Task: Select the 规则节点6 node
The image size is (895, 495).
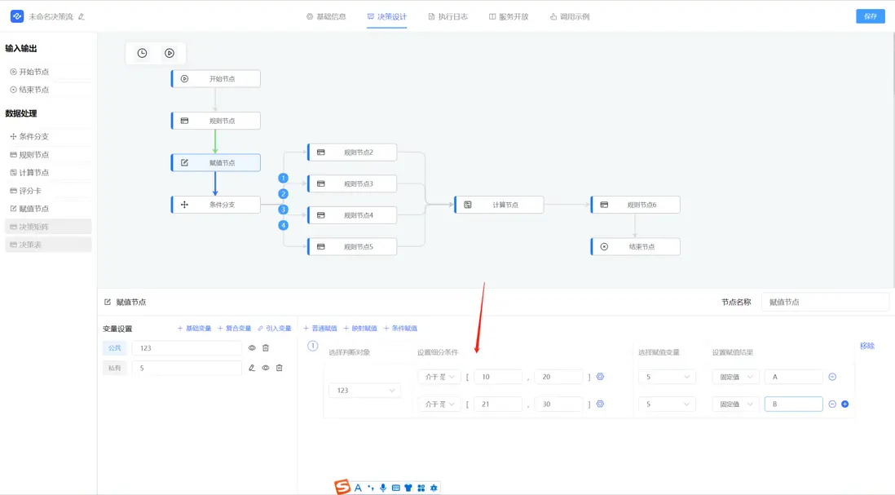Action: [635, 205]
